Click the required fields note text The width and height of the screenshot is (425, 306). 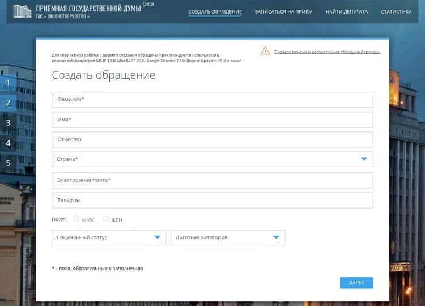97,269
